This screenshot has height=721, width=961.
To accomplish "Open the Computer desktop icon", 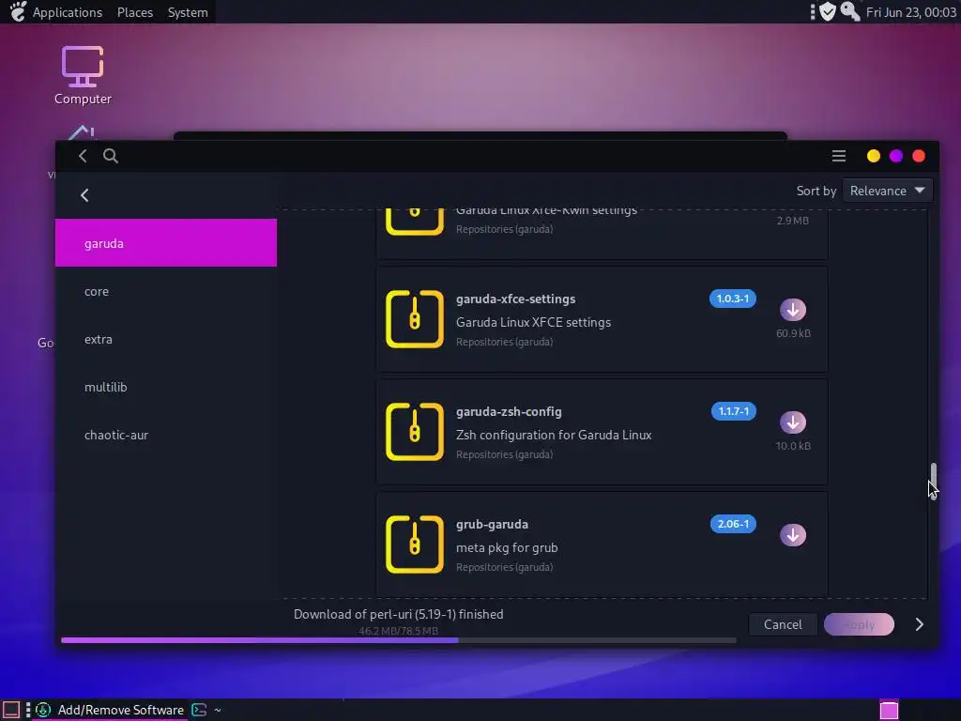I will tap(83, 75).
